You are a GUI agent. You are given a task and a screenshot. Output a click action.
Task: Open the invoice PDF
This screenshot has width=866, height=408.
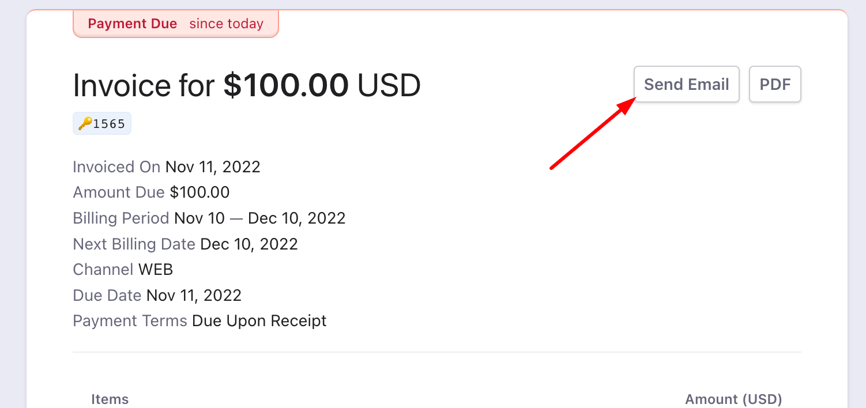(775, 85)
